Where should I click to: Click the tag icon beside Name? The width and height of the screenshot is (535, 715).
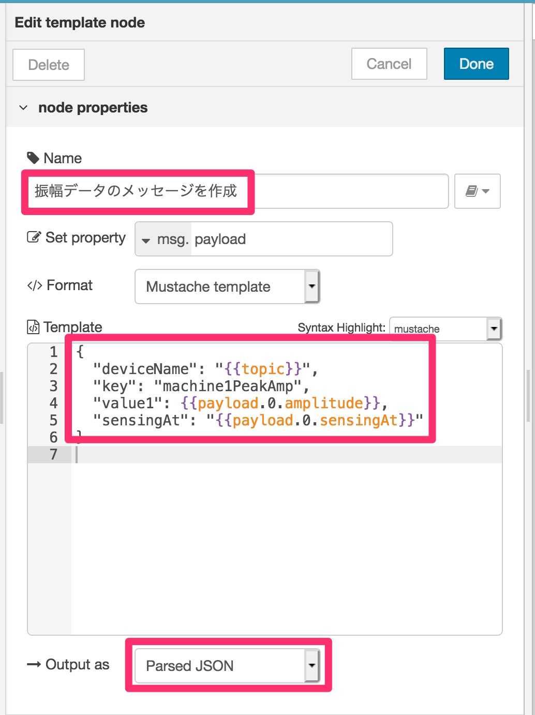(33, 158)
